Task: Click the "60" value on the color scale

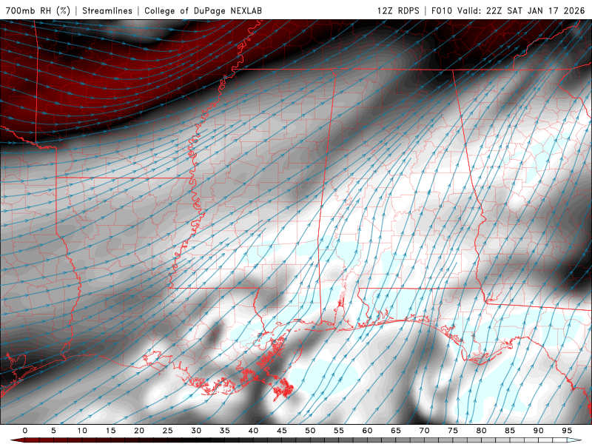Action: click(367, 431)
